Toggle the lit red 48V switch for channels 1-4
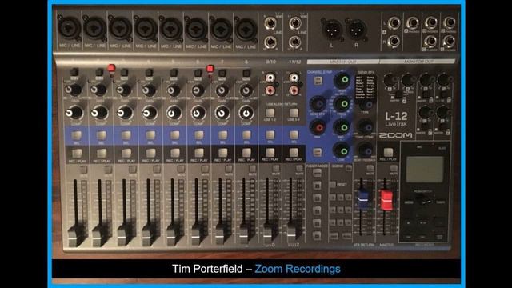This screenshot has width=512, height=288. [x=111, y=69]
